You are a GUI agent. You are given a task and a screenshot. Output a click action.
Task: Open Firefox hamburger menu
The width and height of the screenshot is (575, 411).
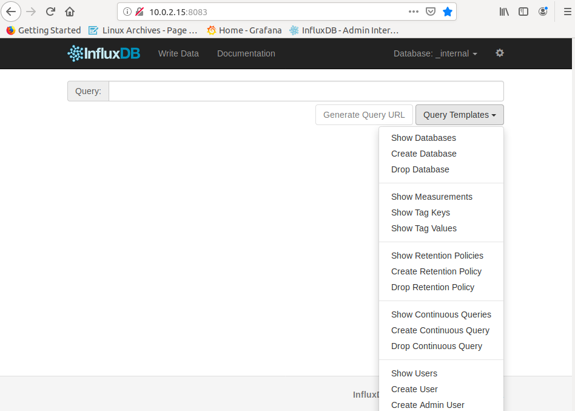[x=567, y=12]
